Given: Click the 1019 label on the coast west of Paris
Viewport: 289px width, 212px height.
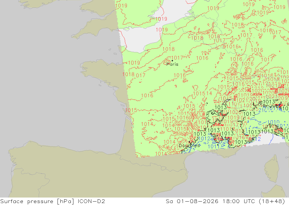Looking at the screenshot, I should (x=134, y=63).
